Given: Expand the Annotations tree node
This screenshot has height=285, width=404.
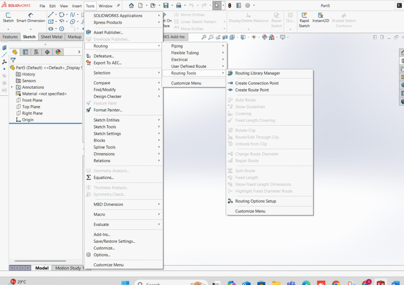Looking at the screenshot, I should point(12,87).
